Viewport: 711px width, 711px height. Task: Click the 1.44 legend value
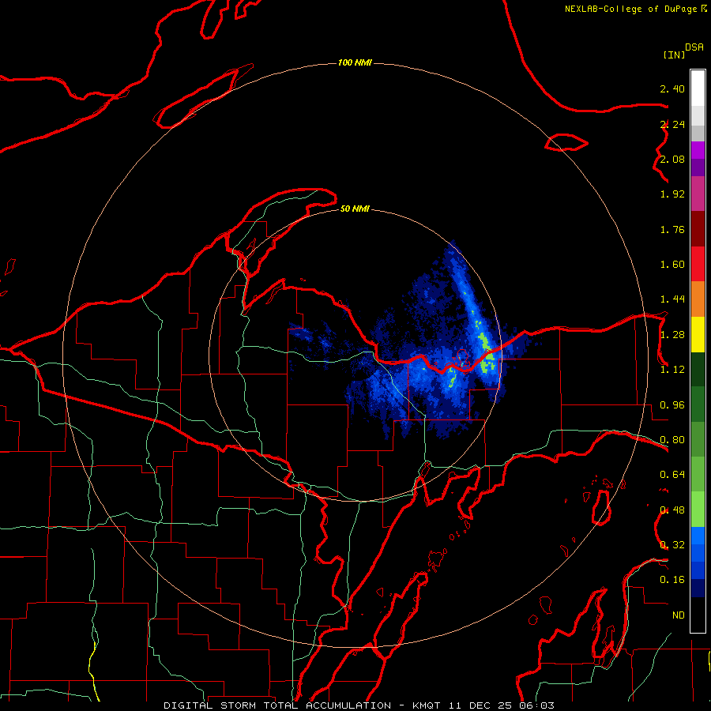pos(672,299)
